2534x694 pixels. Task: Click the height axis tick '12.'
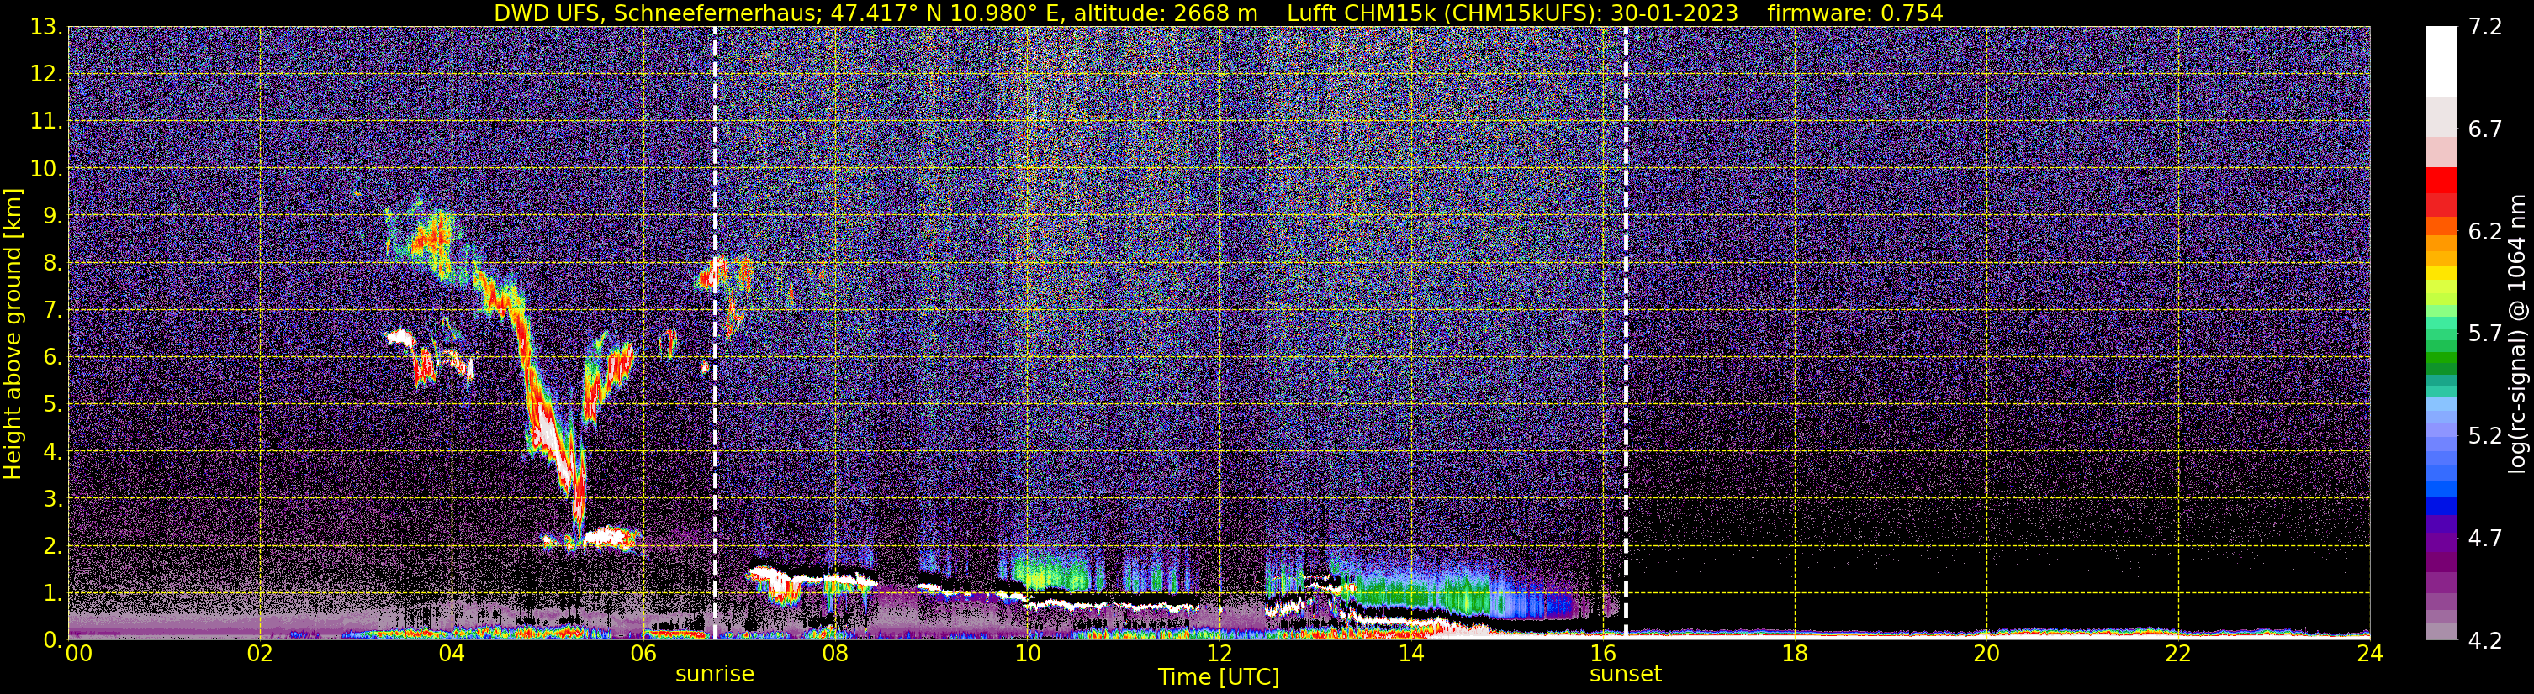47,75
